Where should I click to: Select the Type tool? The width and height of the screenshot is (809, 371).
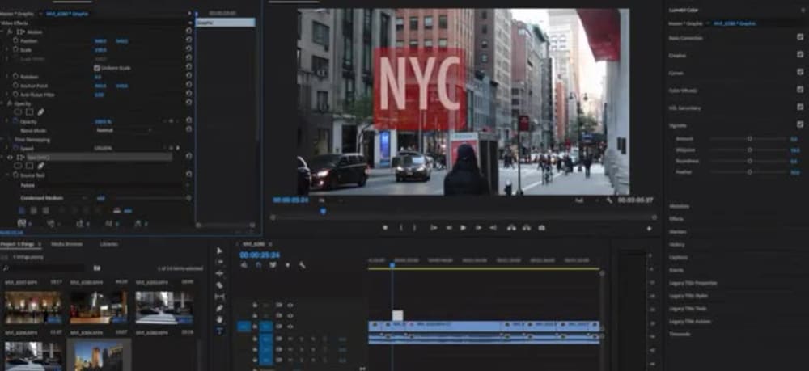(220, 331)
